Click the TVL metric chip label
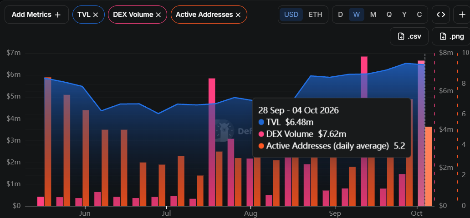This screenshot has height=218, width=470. coord(84,15)
